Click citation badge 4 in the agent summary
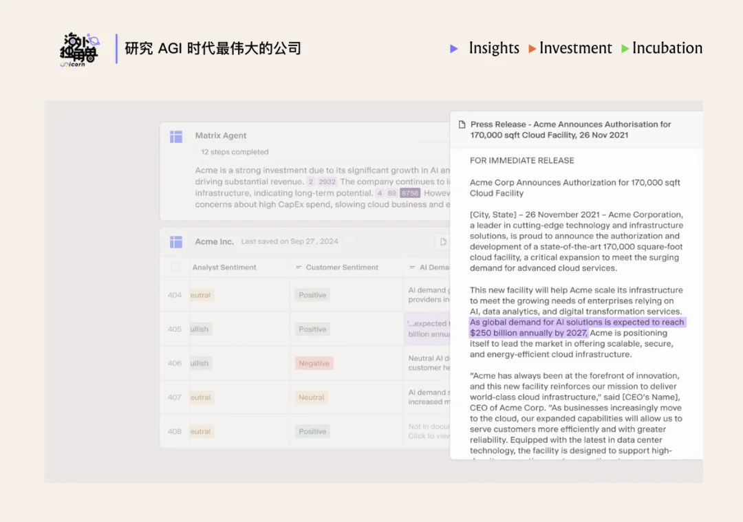Screen dimensions: 743x522 click(x=379, y=193)
